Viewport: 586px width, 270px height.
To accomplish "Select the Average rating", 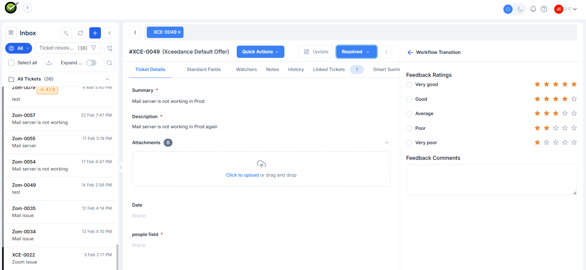I will (409, 114).
